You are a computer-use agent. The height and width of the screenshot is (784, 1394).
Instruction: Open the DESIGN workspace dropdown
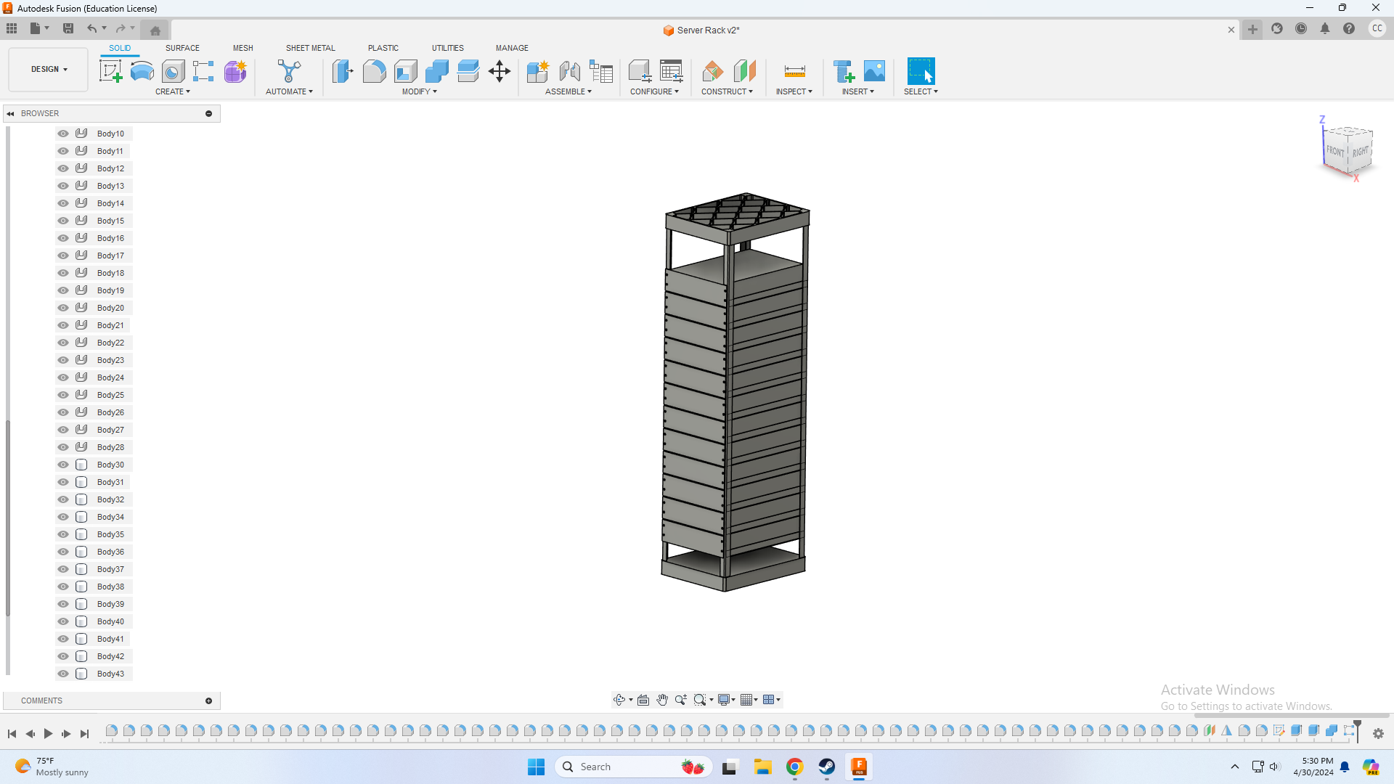coord(49,70)
